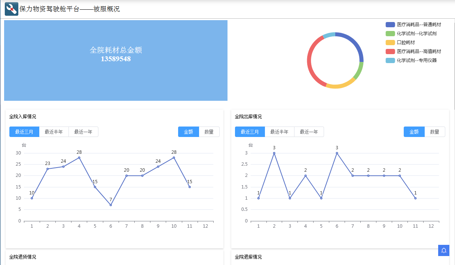Screen dimensions: 455x265
Task: Switch 全院入库情况 chart to 金额
Action: (189, 132)
